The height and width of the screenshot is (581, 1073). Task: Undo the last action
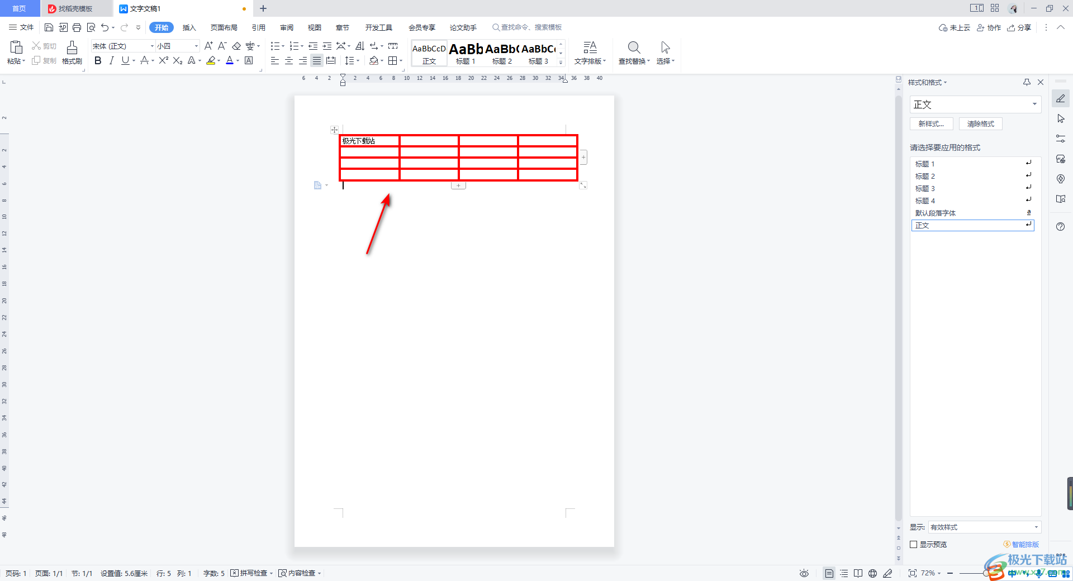click(105, 27)
